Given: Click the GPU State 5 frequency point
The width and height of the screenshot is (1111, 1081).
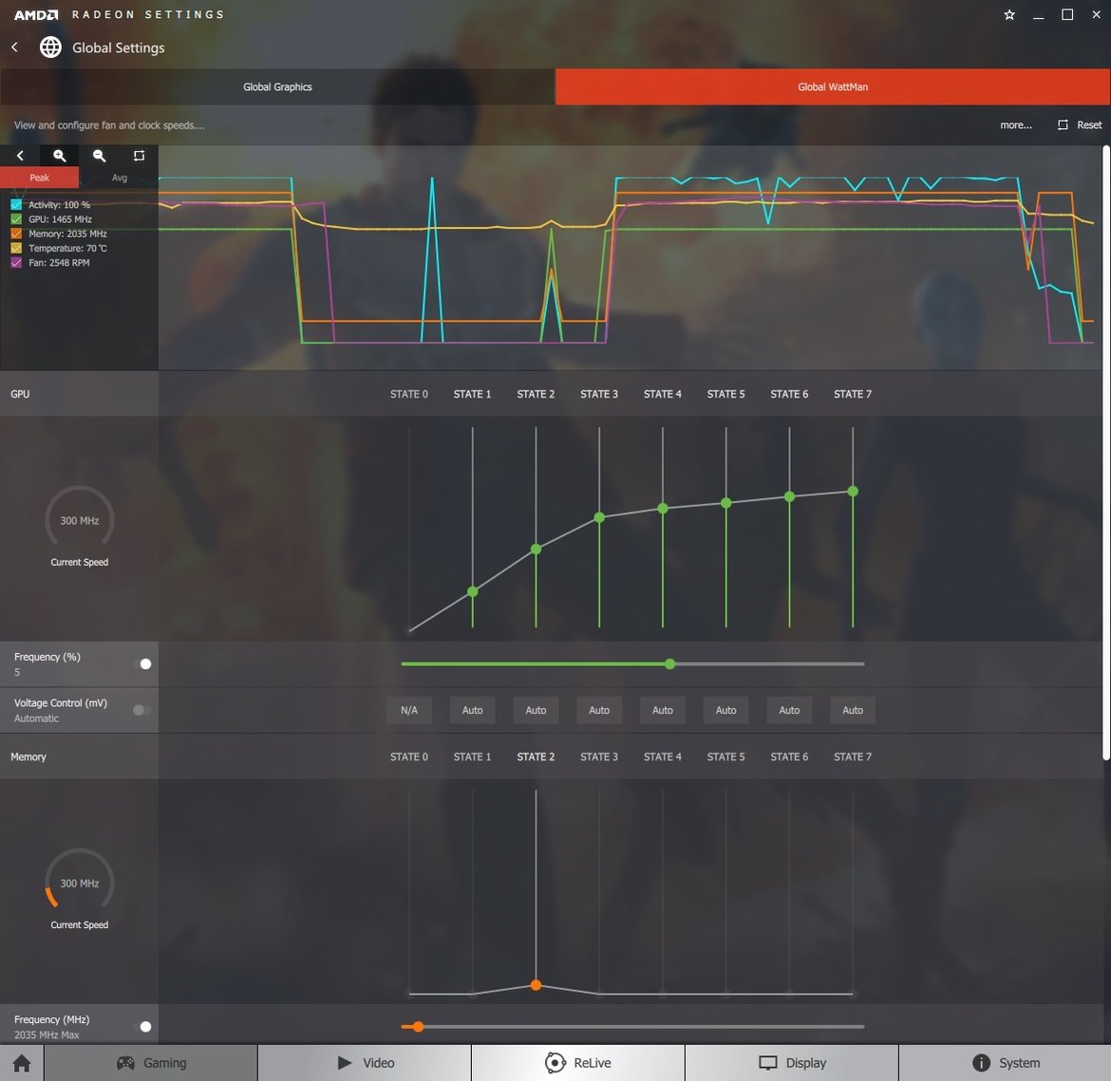Looking at the screenshot, I should click(x=725, y=503).
